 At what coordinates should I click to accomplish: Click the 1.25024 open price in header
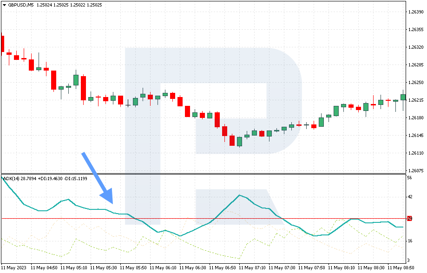click(44, 5)
